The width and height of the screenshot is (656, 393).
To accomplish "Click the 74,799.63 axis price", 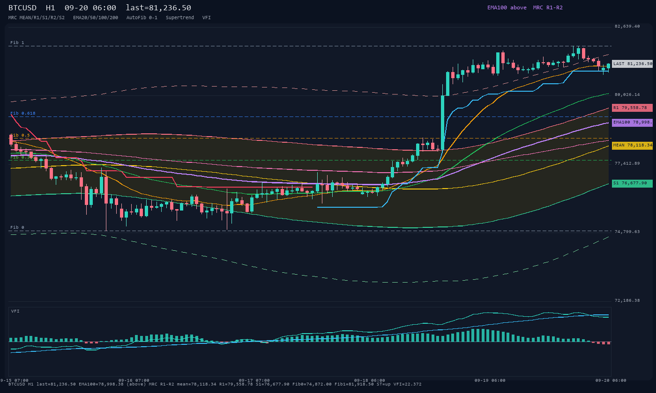I will tap(627, 232).
